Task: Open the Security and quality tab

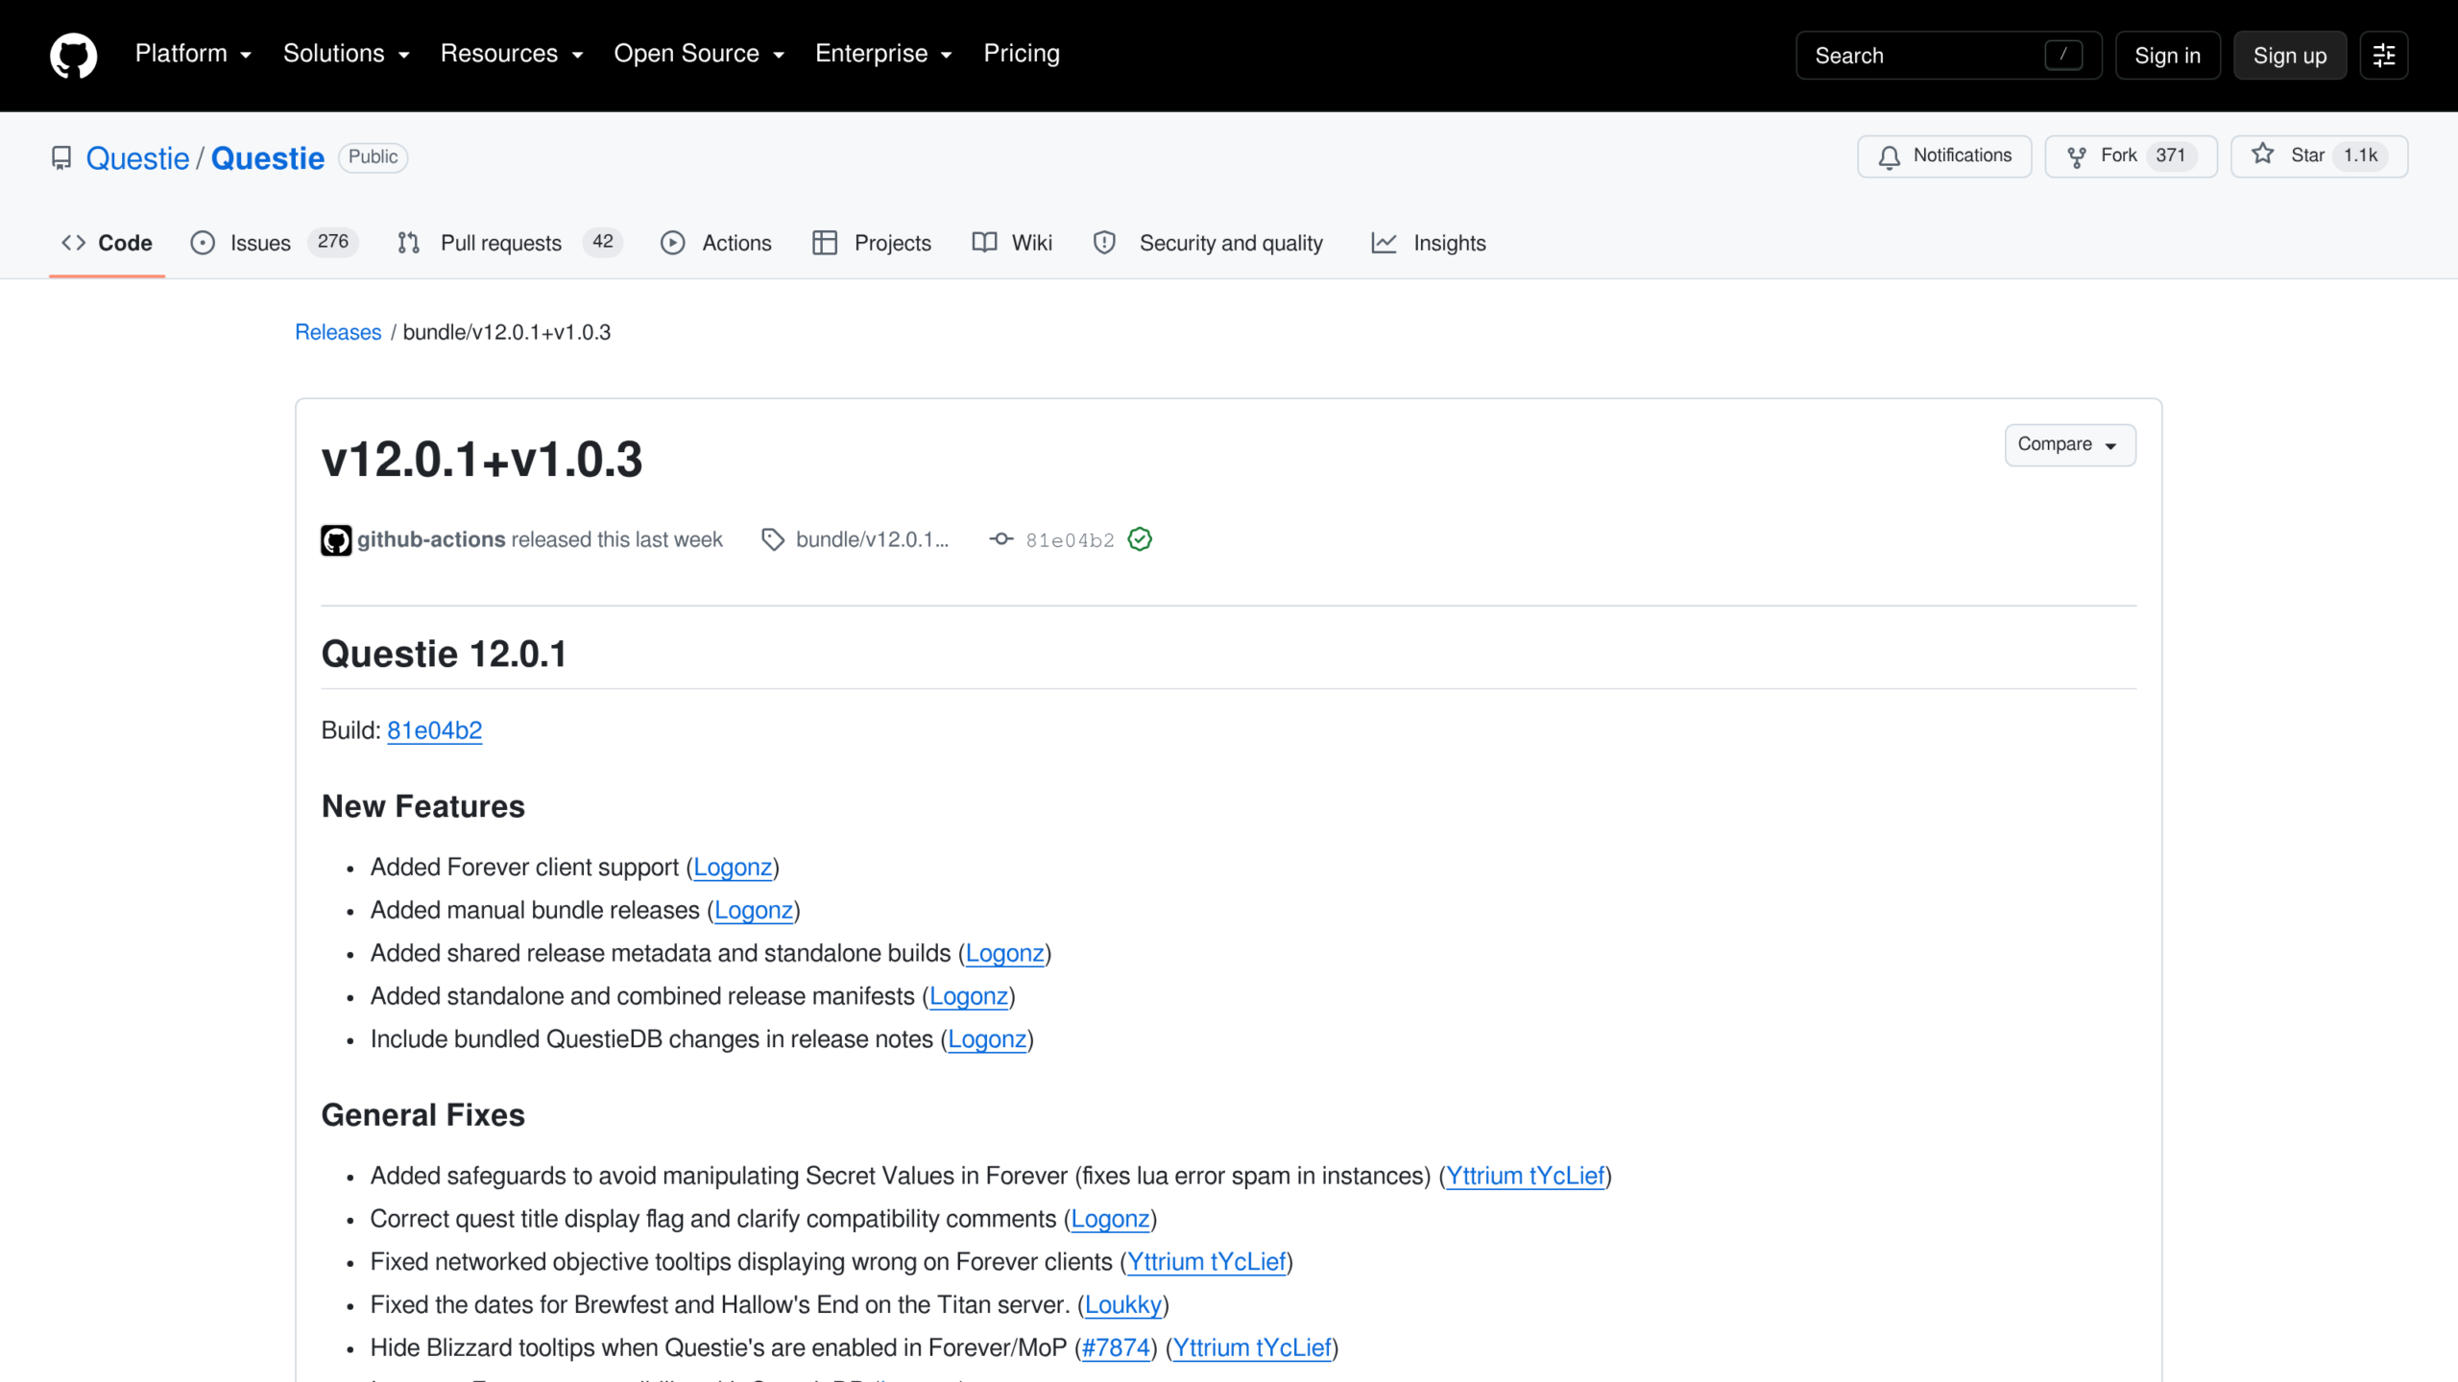Action: point(1208,243)
